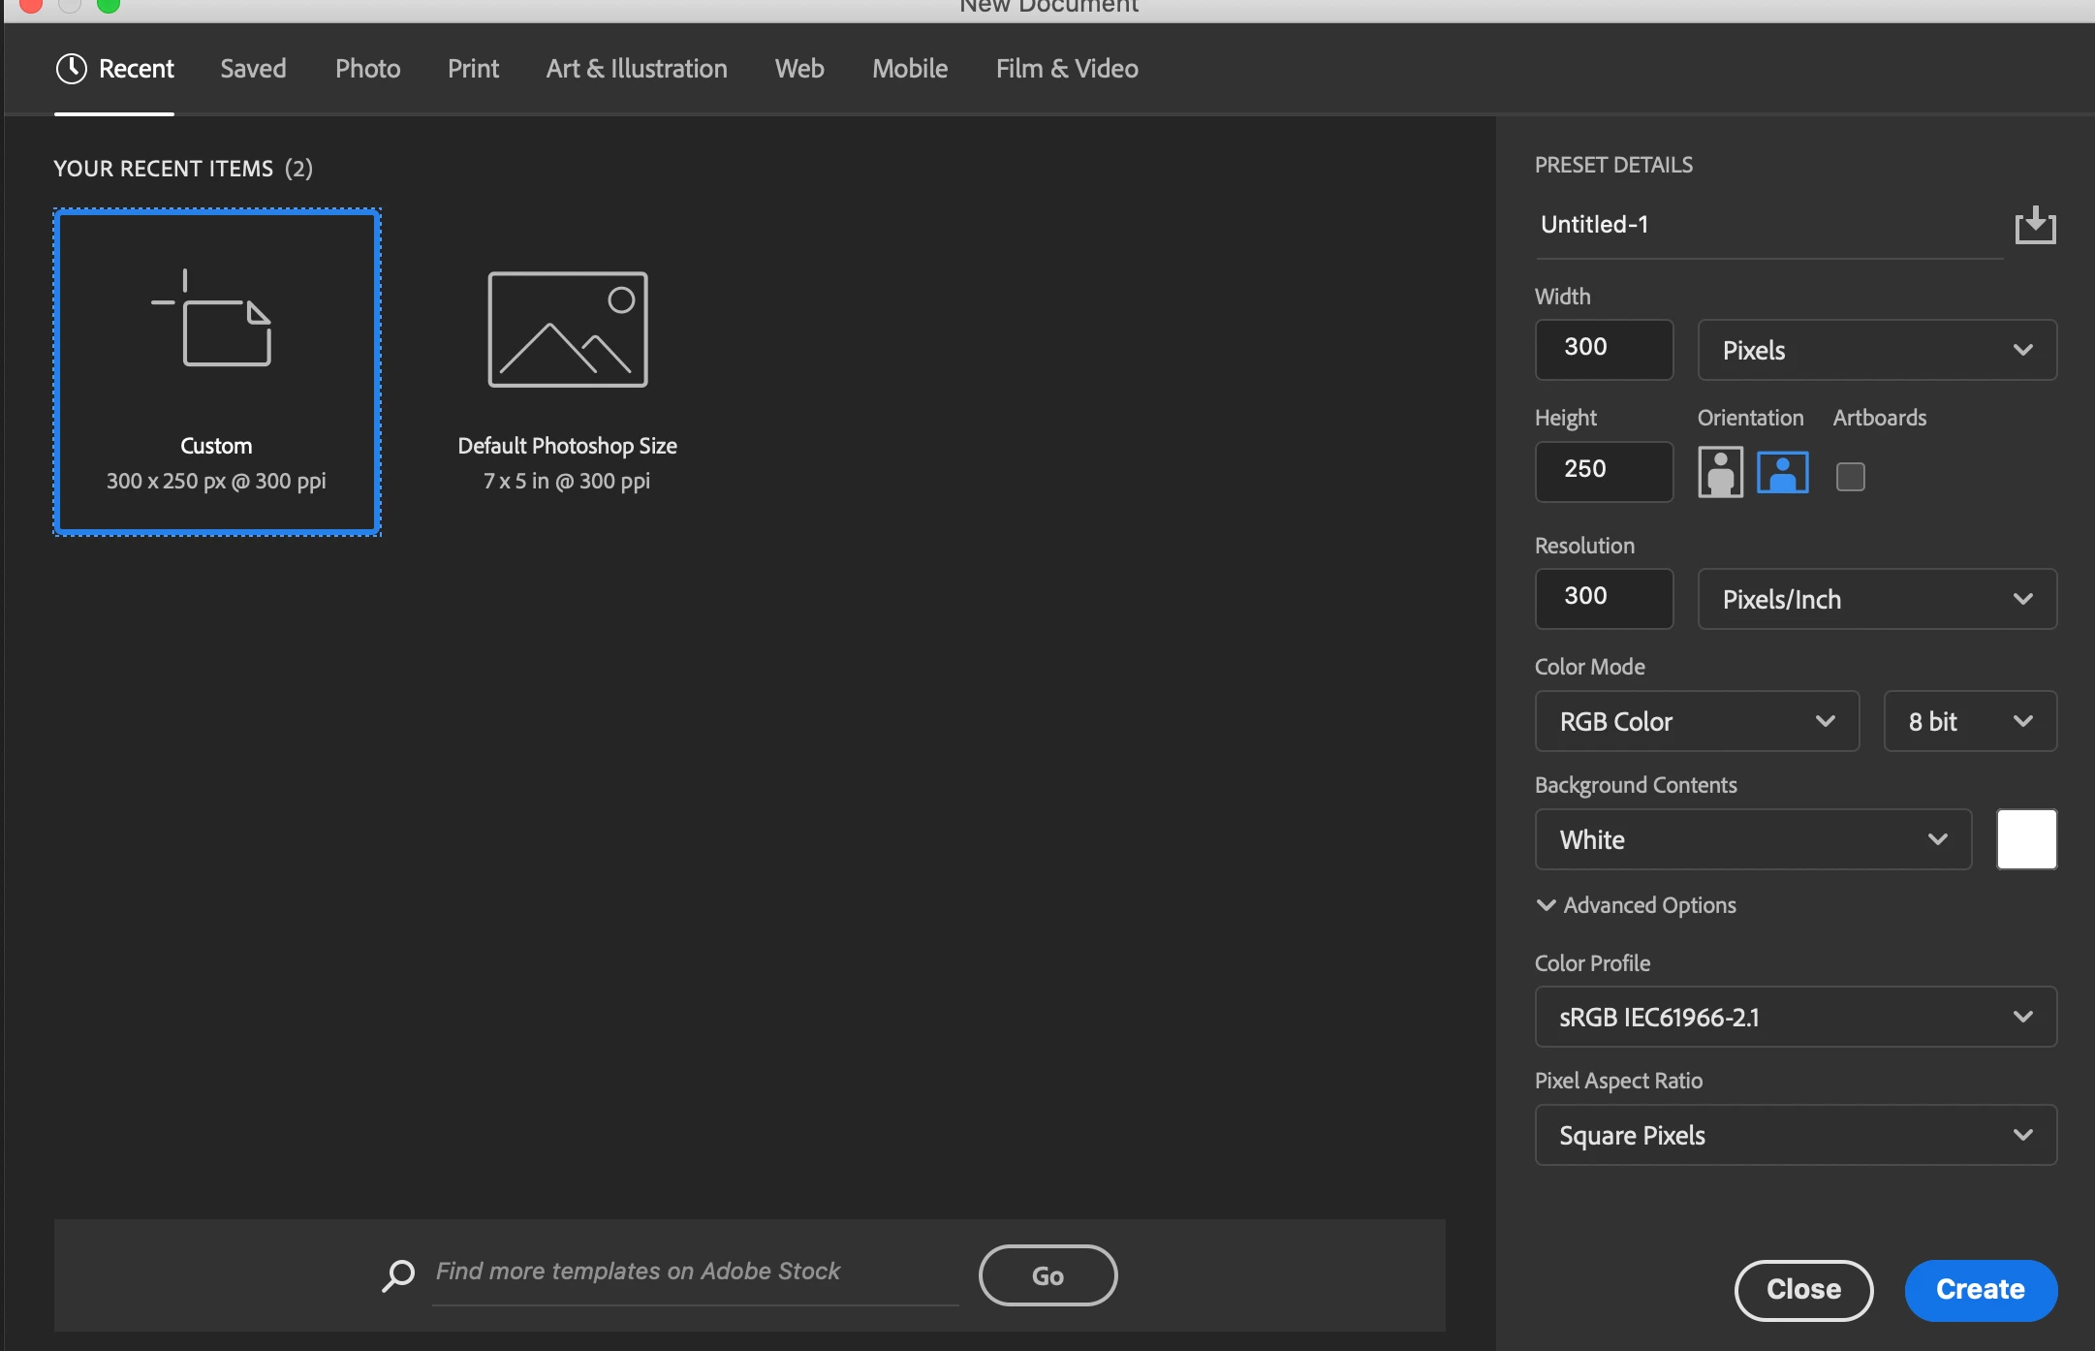This screenshot has width=2095, height=1351.
Task: Collapse the Advanced Options section
Action: [x=1547, y=905]
